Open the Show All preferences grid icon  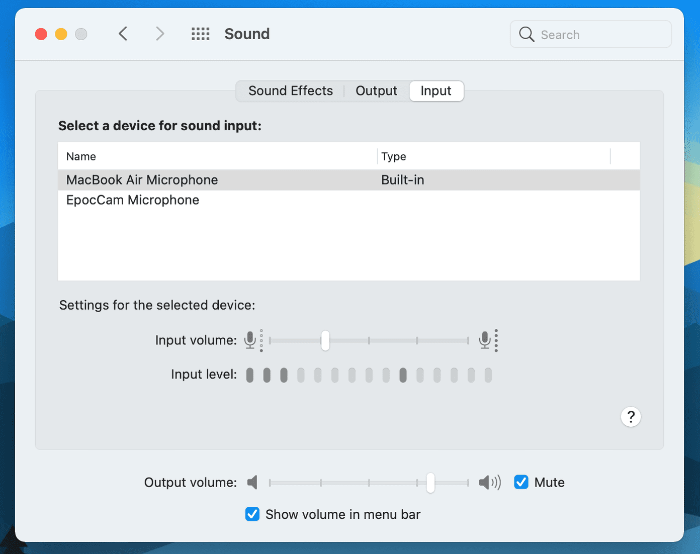pyautogui.click(x=200, y=34)
